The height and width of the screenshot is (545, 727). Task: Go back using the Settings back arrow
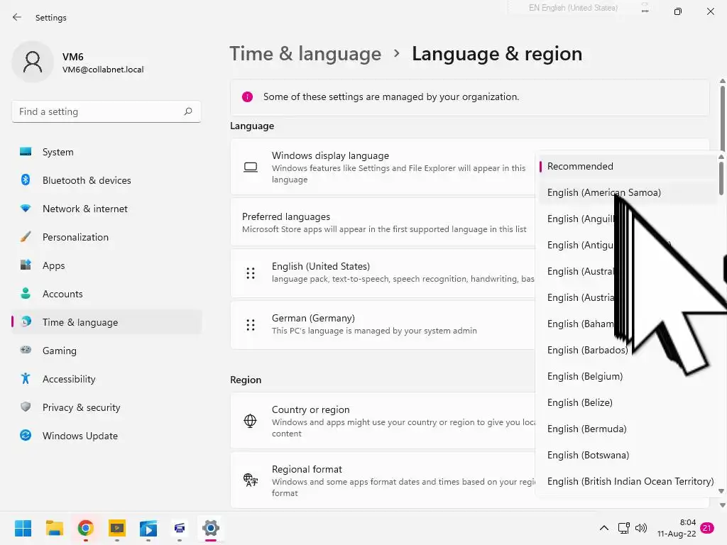pyautogui.click(x=17, y=17)
